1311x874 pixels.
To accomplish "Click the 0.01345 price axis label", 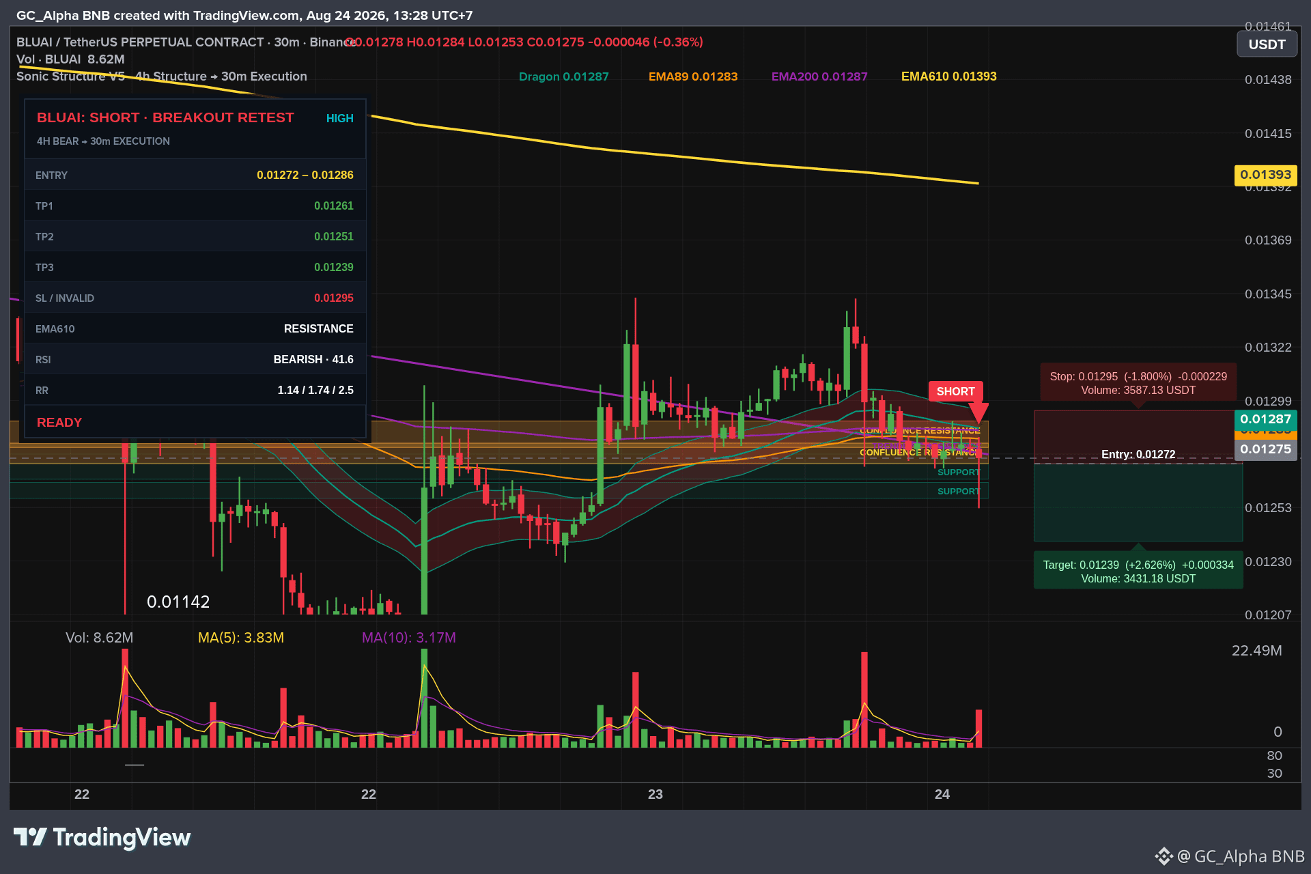I will [1268, 294].
